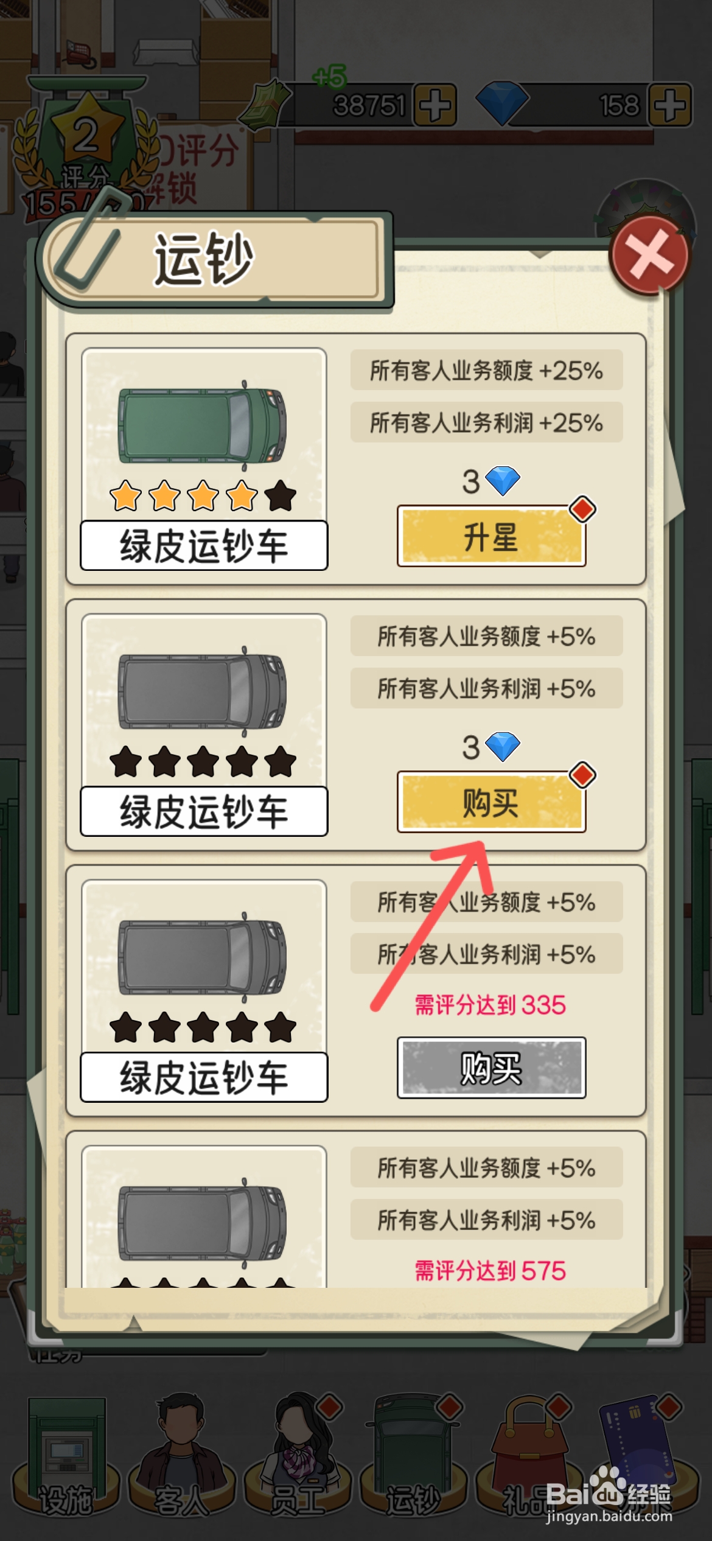The width and height of the screenshot is (712, 1541).
Task: Tap the blue diamond currency icon
Action: [501, 103]
